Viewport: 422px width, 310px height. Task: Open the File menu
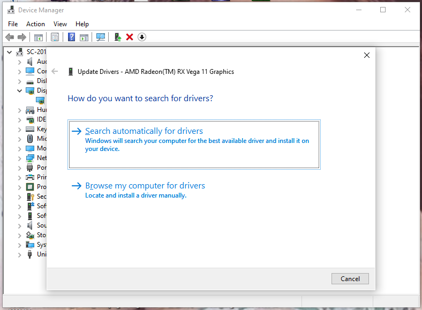tap(13, 24)
